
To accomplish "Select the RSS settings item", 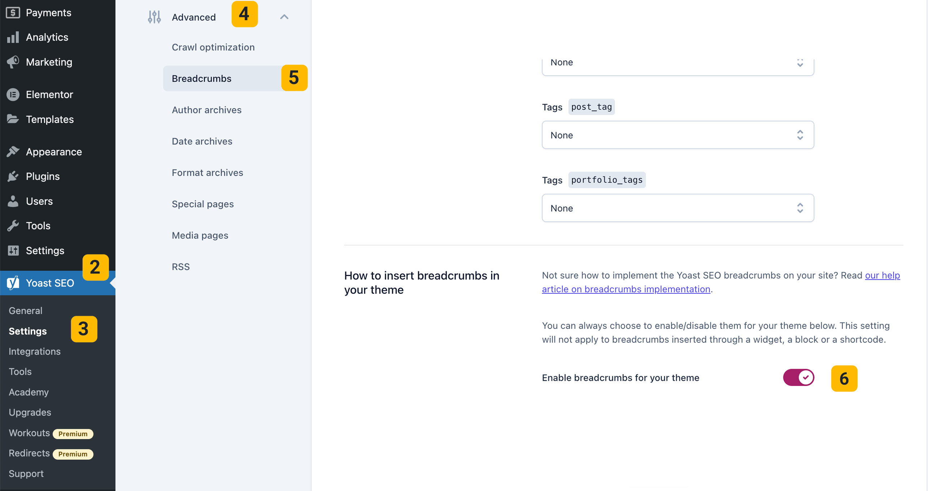I will pyautogui.click(x=180, y=267).
